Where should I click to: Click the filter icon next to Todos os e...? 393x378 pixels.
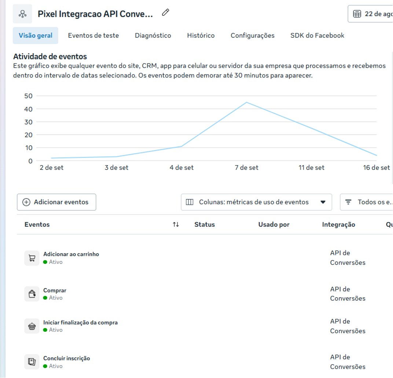tap(348, 202)
